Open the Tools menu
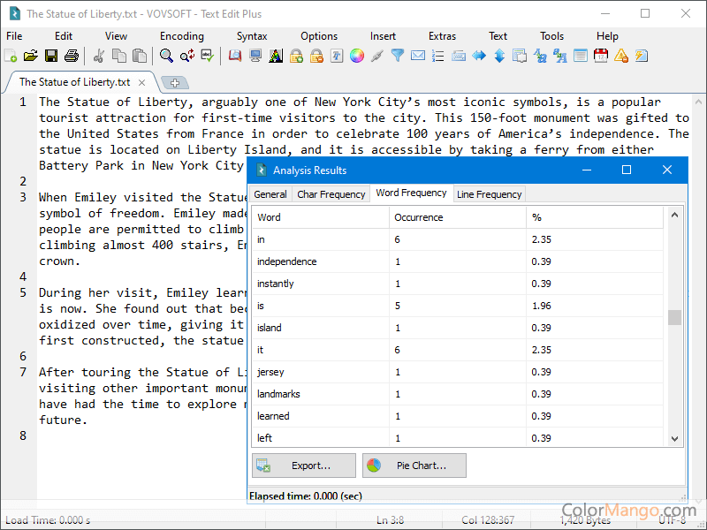This screenshot has width=707, height=530. pyautogui.click(x=551, y=36)
